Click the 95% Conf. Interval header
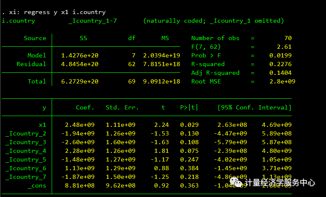The image size is (326, 197). [255, 107]
